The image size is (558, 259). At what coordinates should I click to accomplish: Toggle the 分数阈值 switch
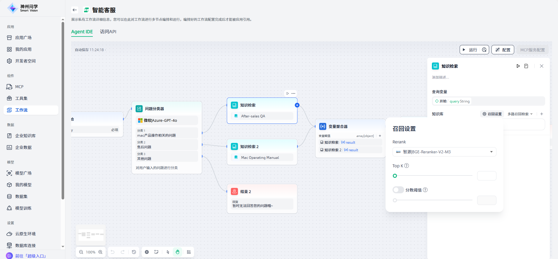[x=398, y=190]
